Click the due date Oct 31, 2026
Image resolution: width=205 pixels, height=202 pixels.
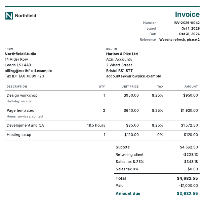click(189, 34)
